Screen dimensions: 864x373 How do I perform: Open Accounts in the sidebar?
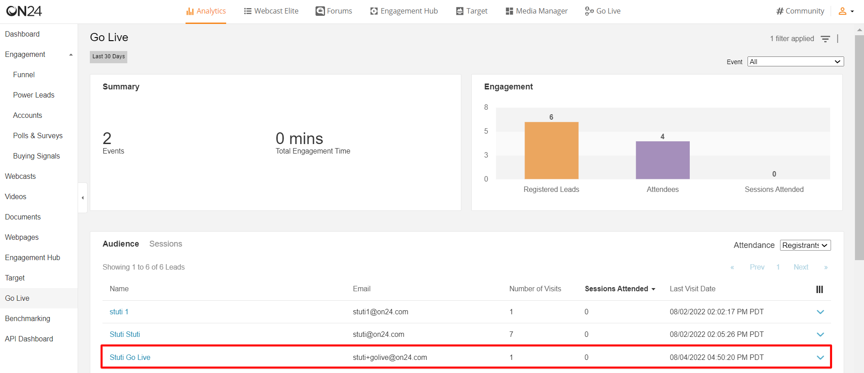(x=28, y=115)
